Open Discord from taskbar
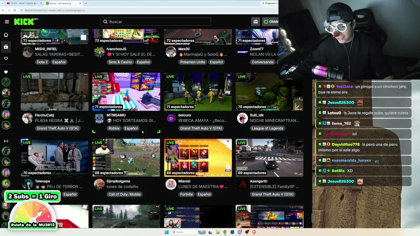The height and width of the screenshot is (236, 420). pyautogui.click(x=240, y=232)
